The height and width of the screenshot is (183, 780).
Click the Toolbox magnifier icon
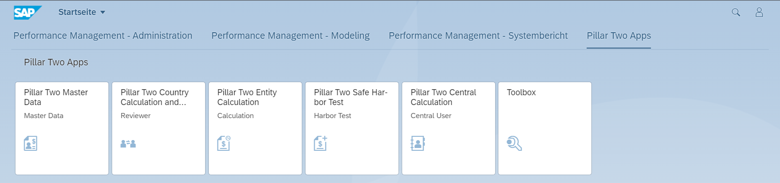click(x=514, y=143)
